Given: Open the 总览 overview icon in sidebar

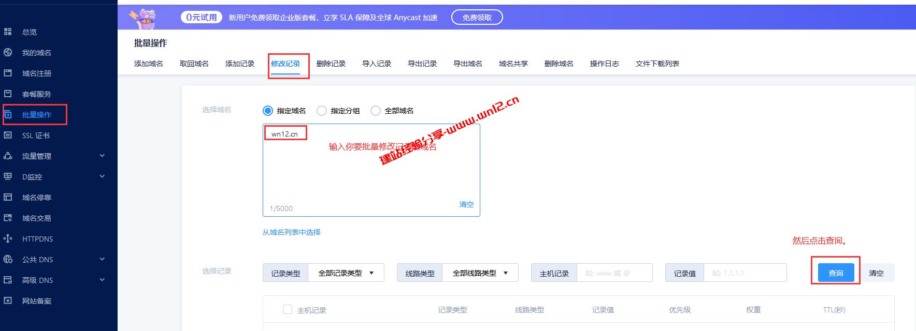Looking at the screenshot, I should tap(8, 32).
